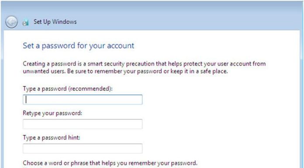Click the word 'recommended' in the password label
The height and width of the screenshot is (168, 304).
tap(90, 89)
